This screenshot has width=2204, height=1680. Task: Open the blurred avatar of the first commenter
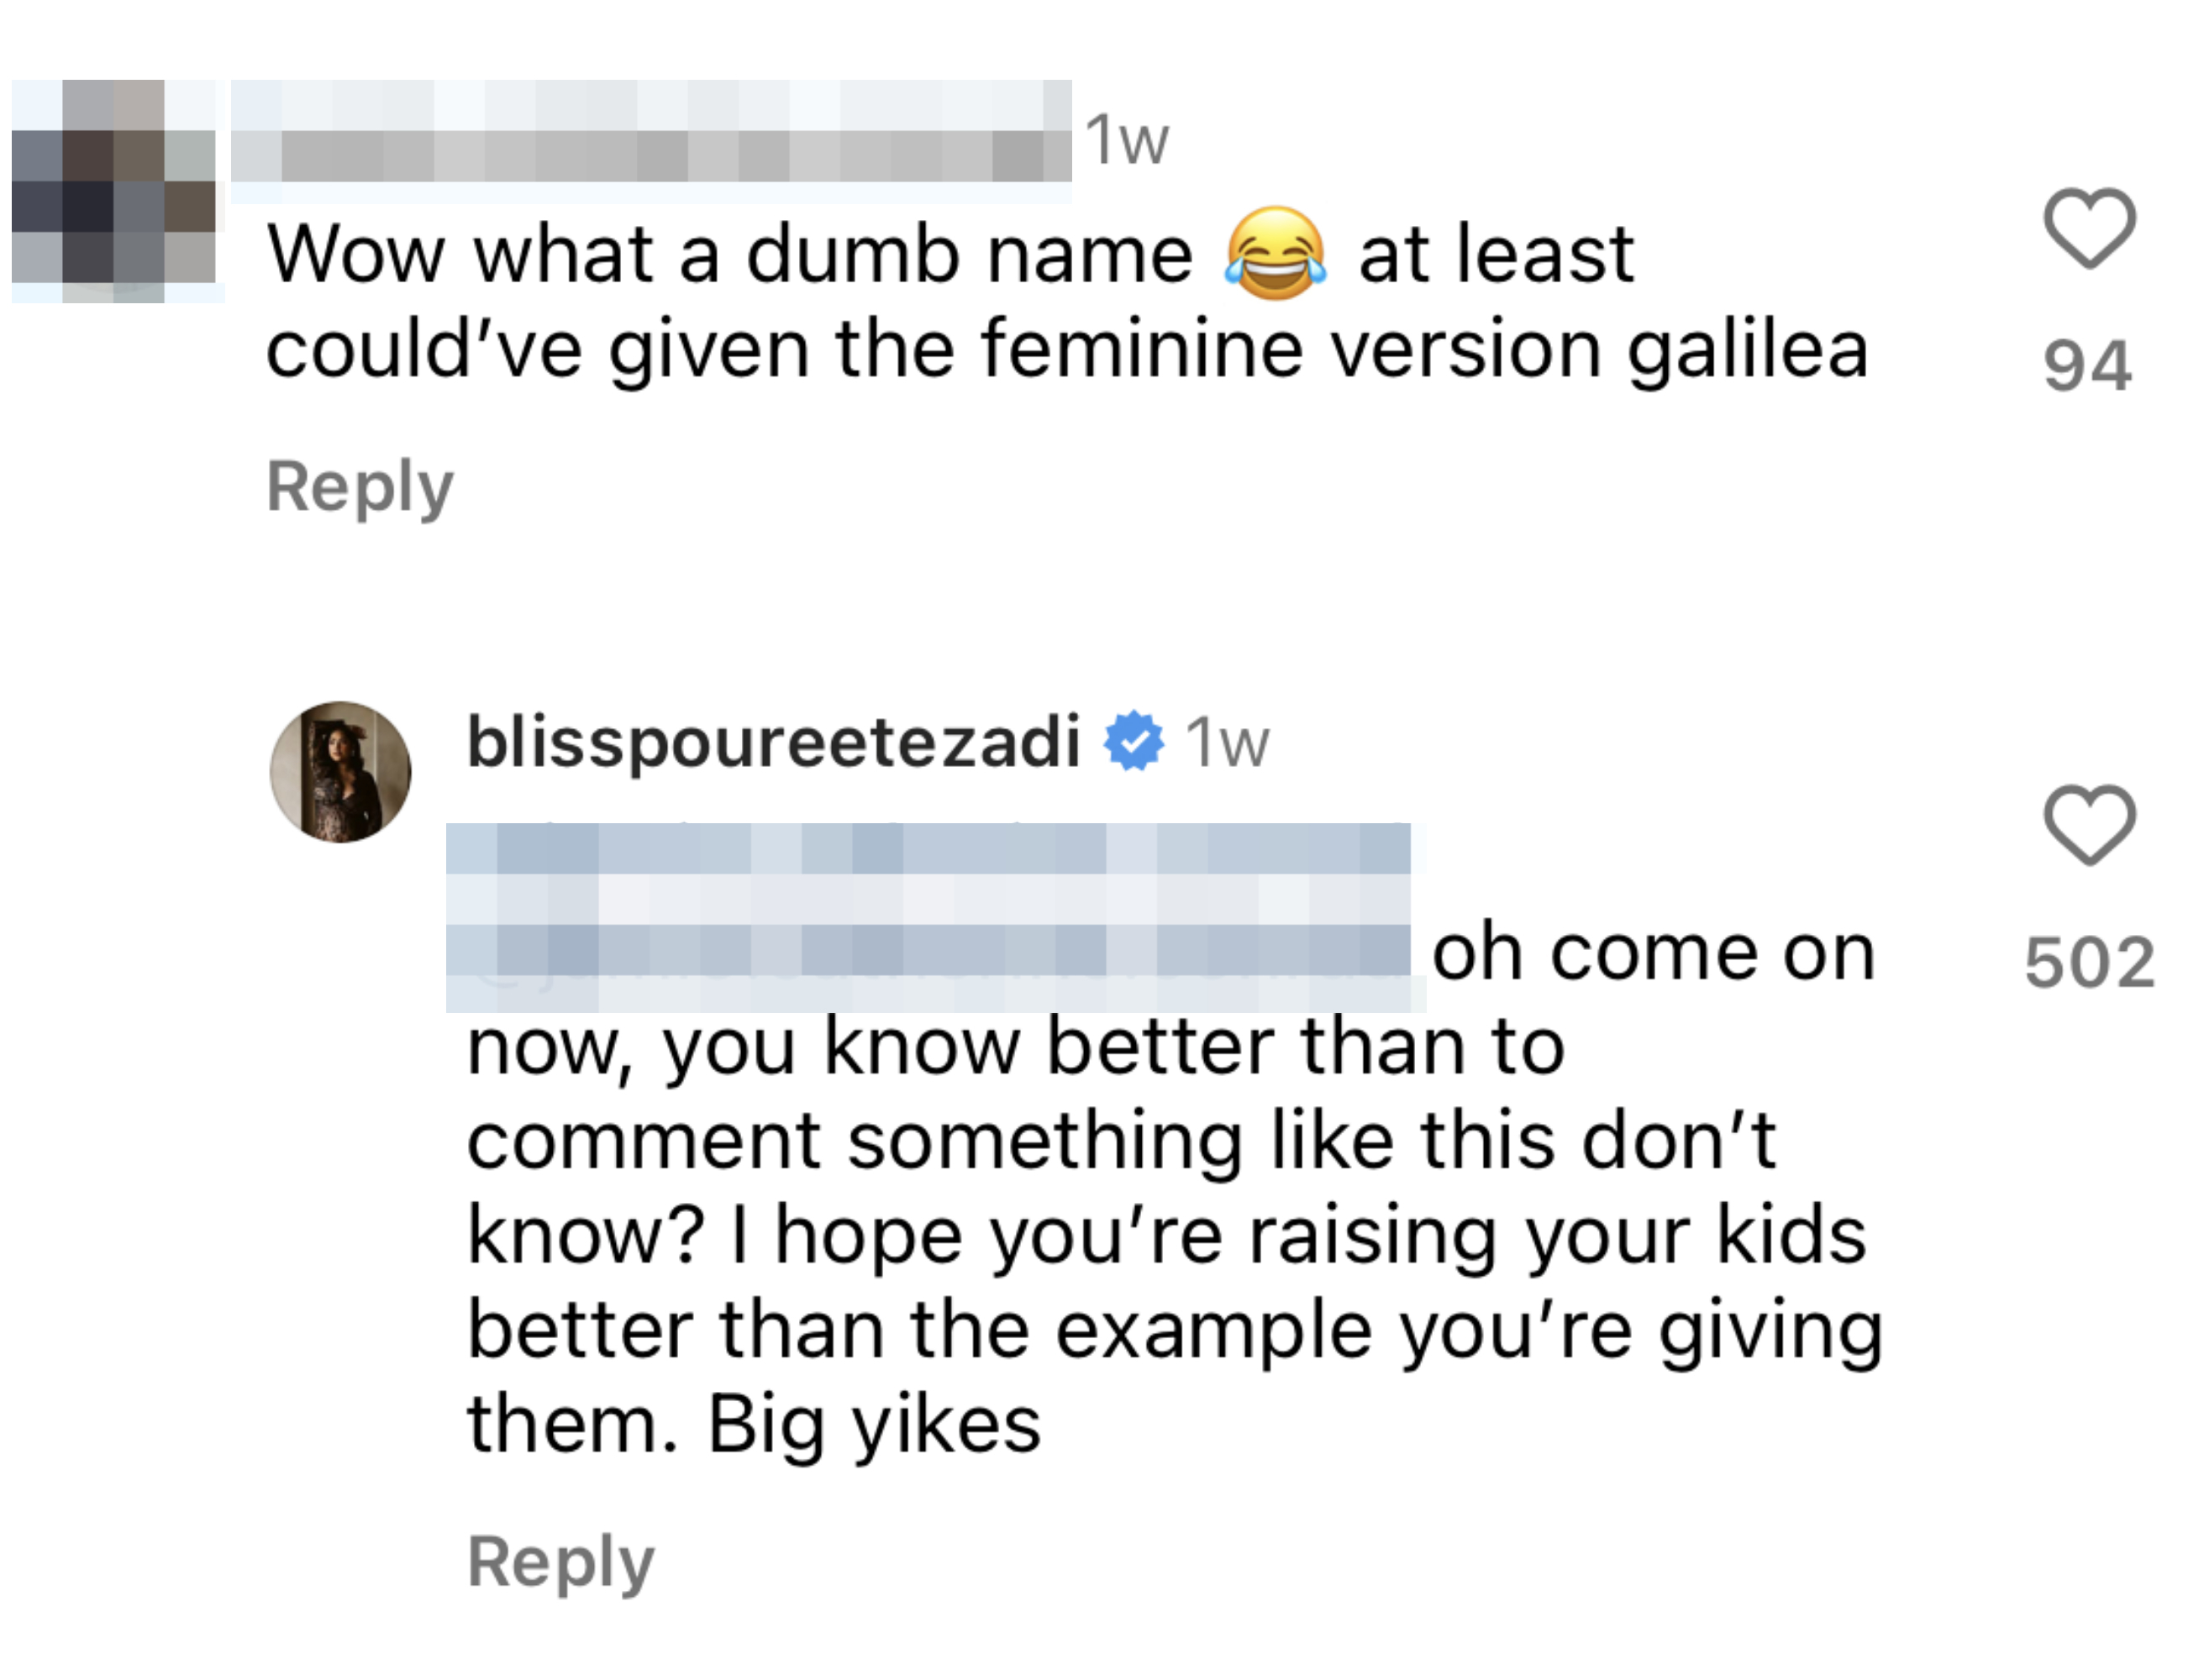pyautogui.click(x=114, y=192)
